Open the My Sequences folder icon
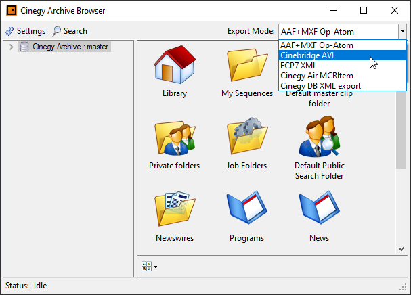Screen dimensions: 411x295 [247, 65]
